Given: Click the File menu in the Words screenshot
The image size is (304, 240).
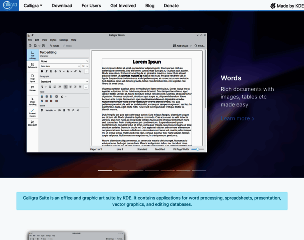Looking at the screenshot, I should [x=30, y=40].
